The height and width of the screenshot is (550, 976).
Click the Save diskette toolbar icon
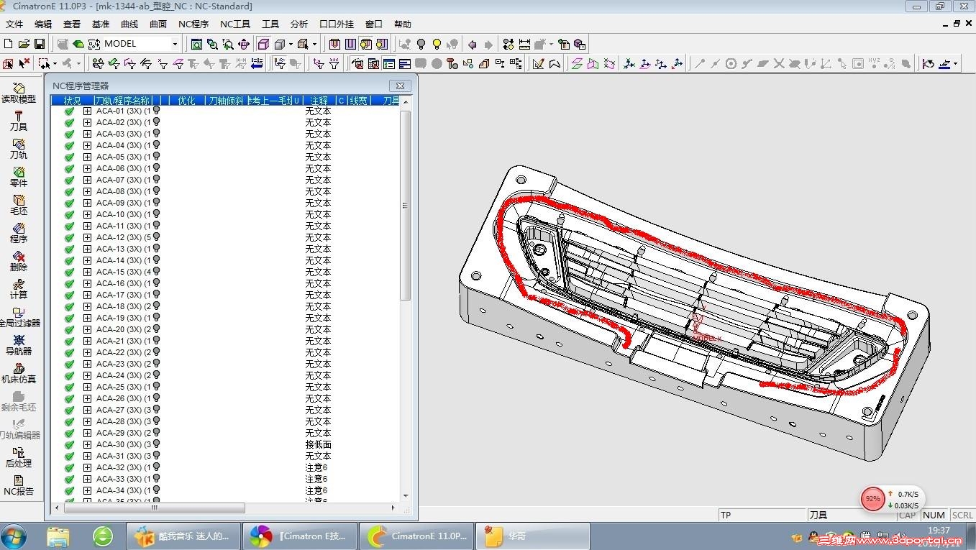pyautogui.click(x=40, y=44)
